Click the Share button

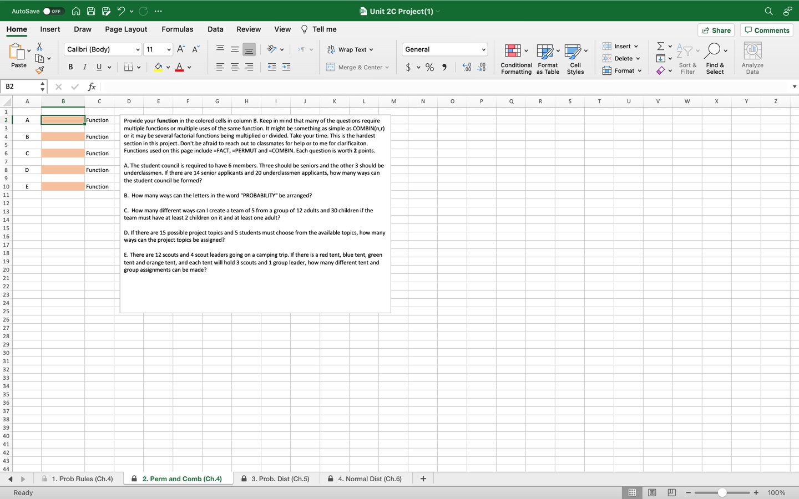click(x=716, y=30)
